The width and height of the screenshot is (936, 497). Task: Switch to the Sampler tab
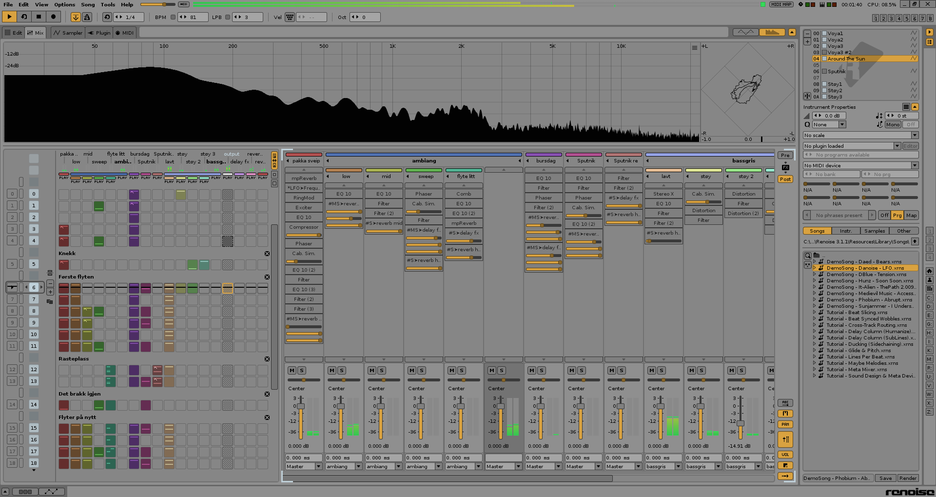point(68,33)
